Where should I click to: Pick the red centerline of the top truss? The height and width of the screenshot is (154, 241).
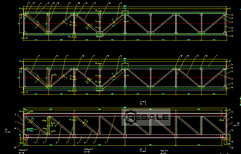pos(141,24)
